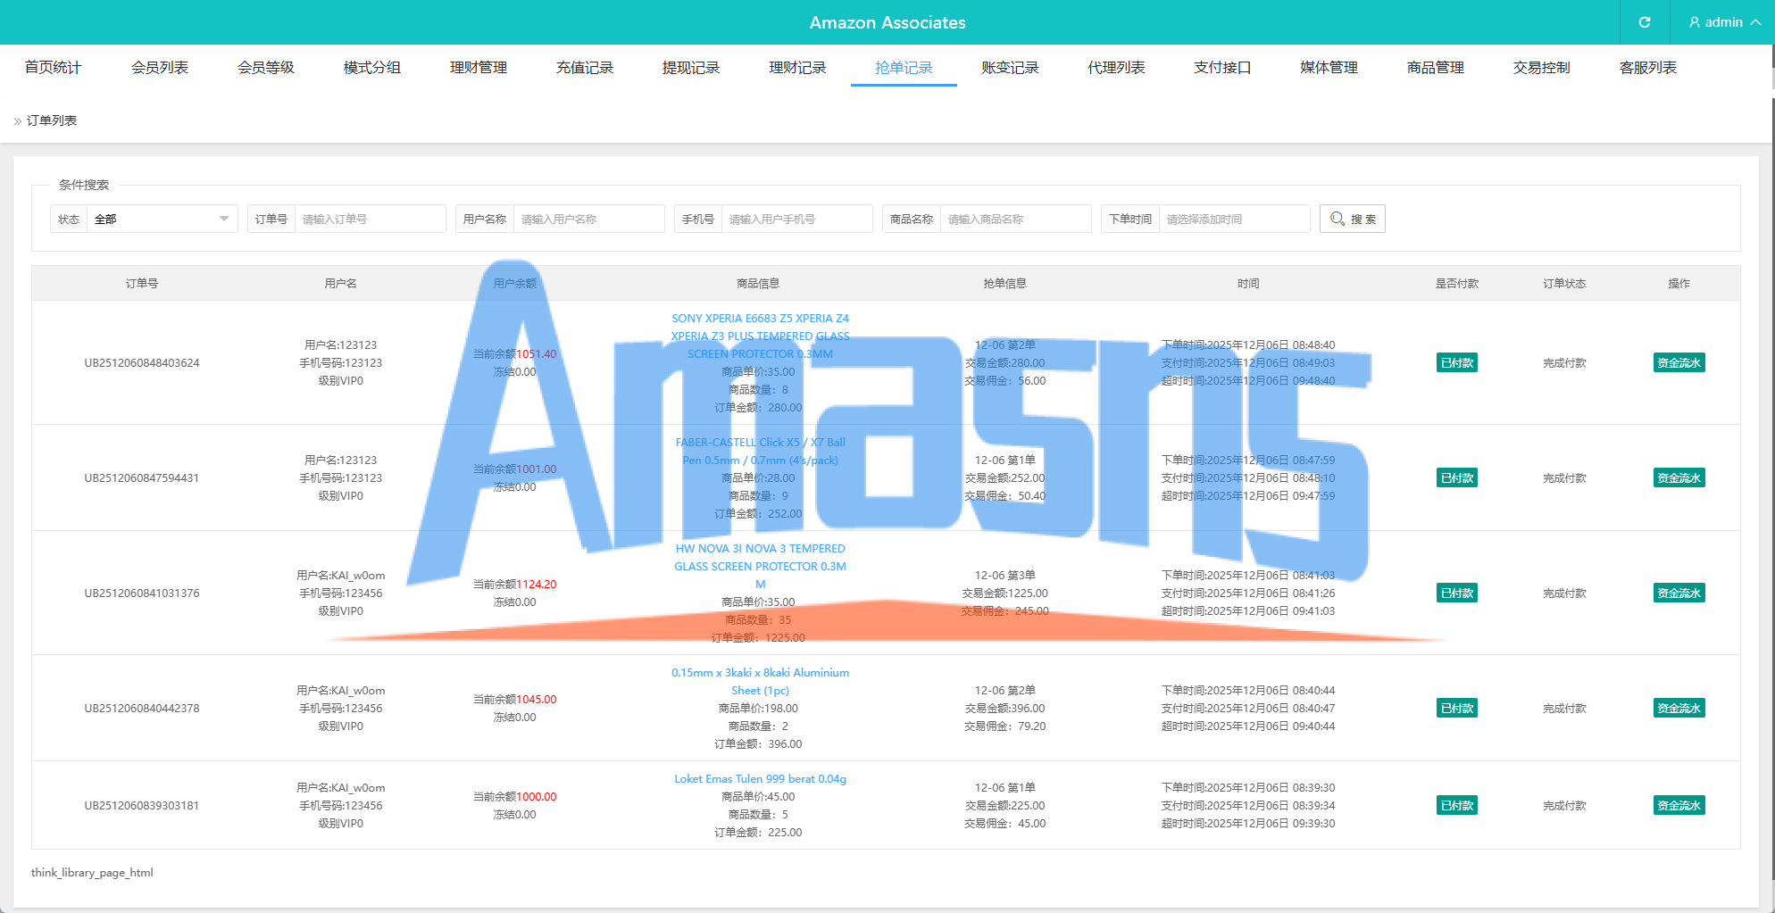Open HW NOVA 3I tempered glass product link

(760, 566)
